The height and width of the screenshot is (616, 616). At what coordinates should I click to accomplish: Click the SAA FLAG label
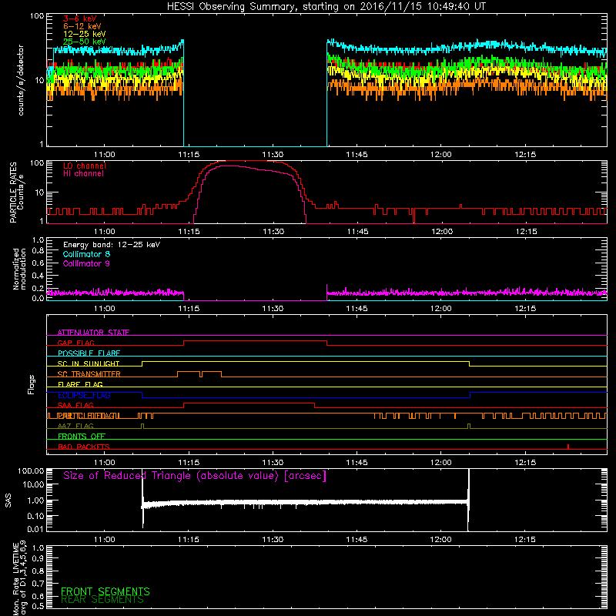point(75,405)
